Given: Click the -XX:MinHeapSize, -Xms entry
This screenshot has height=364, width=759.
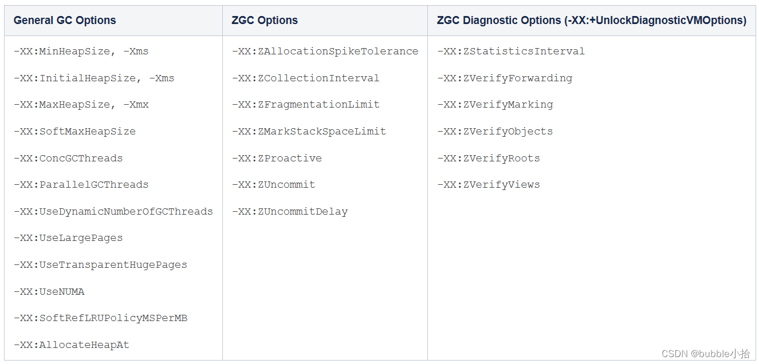Looking at the screenshot, I should click(x=81, y=52).
